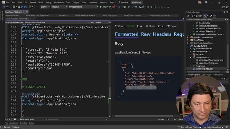Screen dimensions: 230x129
Task: Open the Extensions menu
Action: [x=93, y=3]
